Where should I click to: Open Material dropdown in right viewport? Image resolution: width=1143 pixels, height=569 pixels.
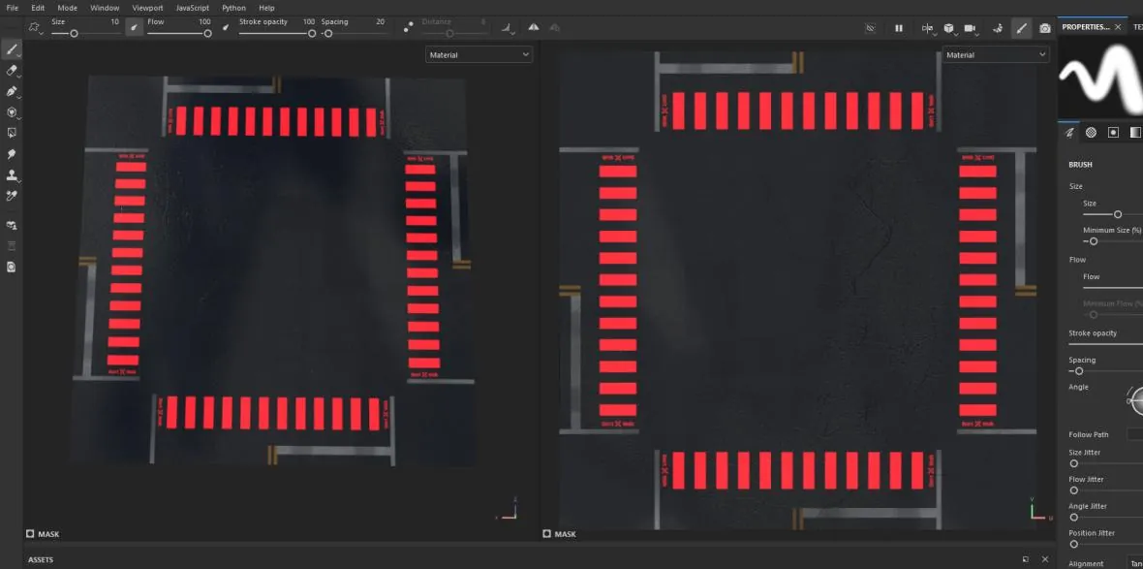995,54
